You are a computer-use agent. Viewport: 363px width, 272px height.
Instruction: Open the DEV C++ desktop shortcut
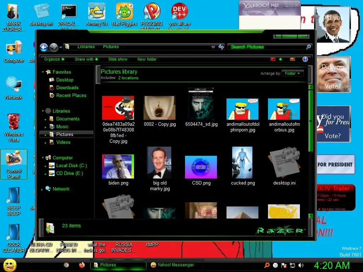pyautogui.click(x=180, y=16)
